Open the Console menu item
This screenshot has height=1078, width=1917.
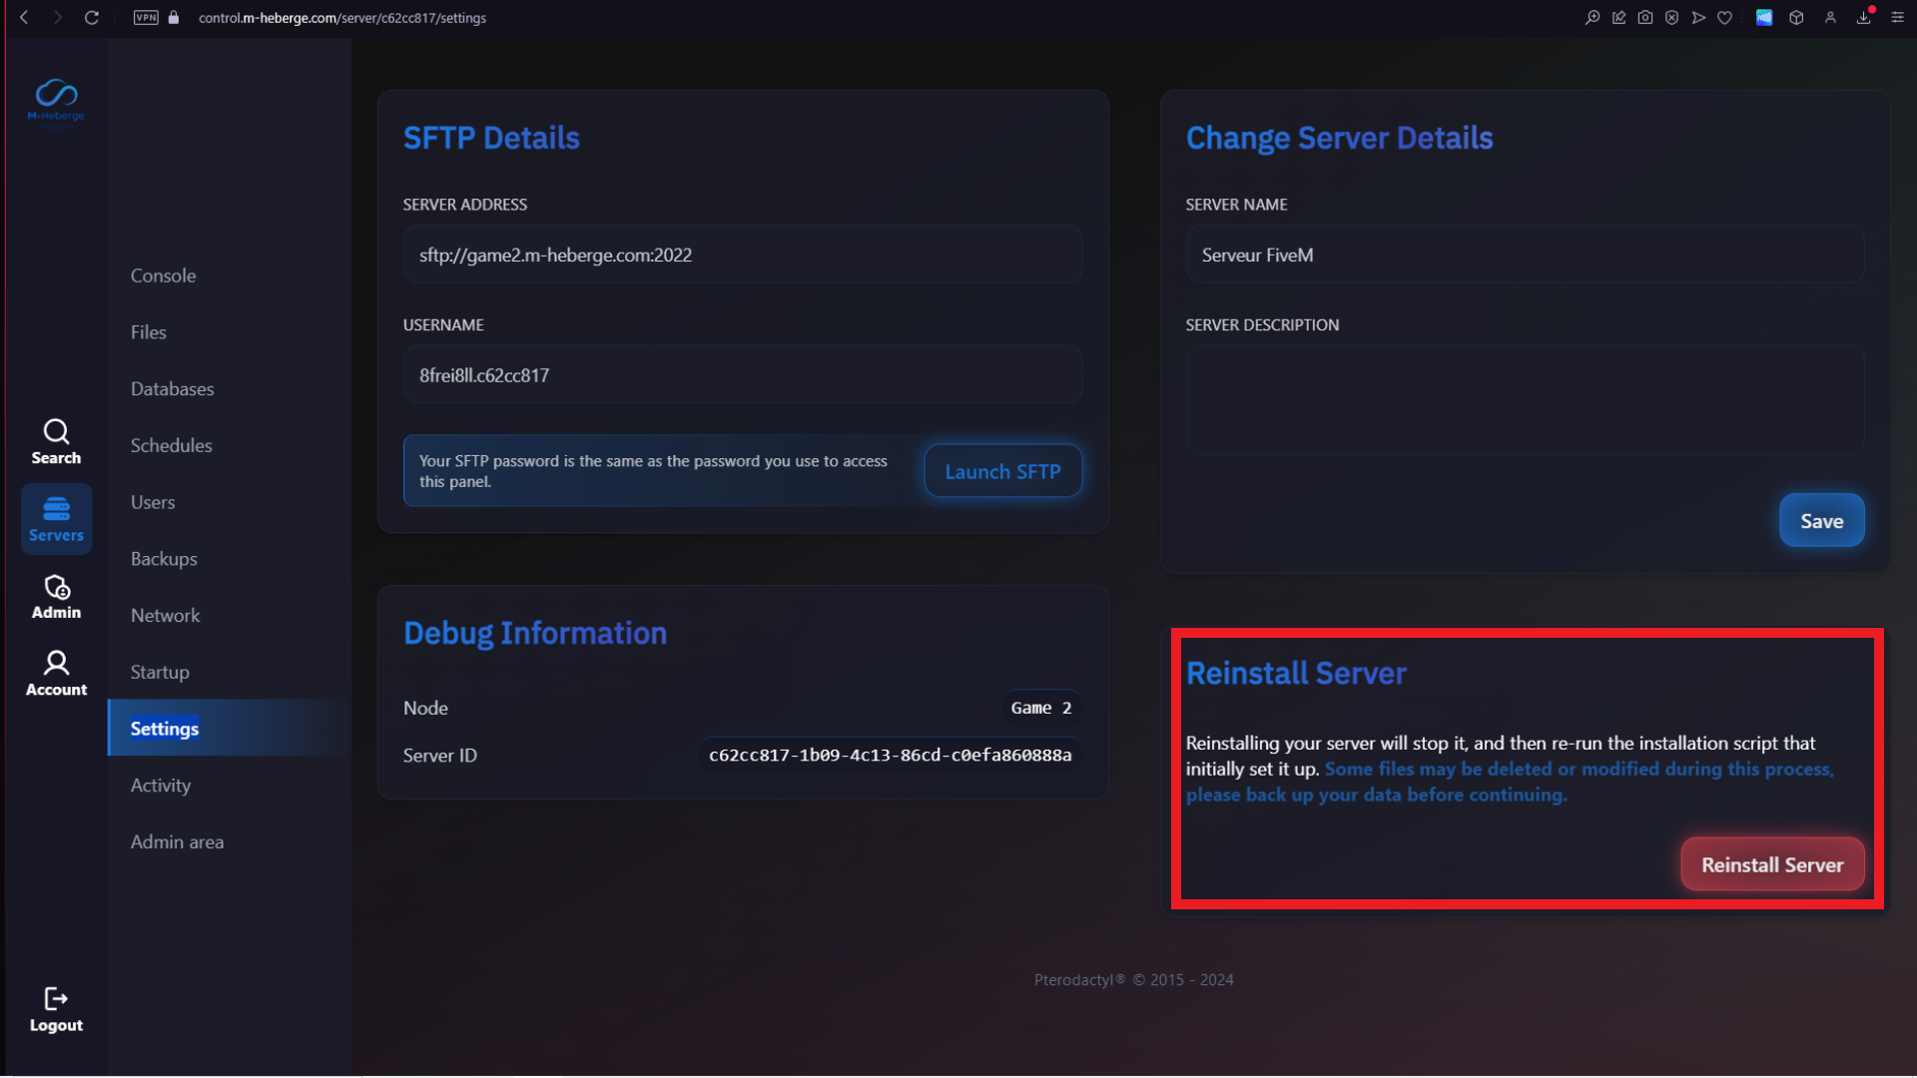tap(163, 275)
